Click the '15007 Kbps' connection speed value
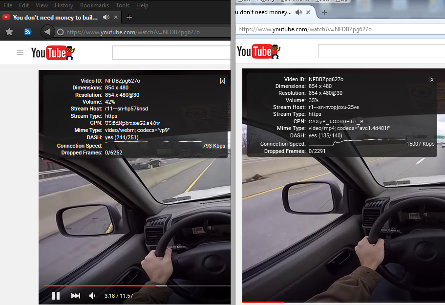This screenshot has height=305, width=445. pos(420,144)
